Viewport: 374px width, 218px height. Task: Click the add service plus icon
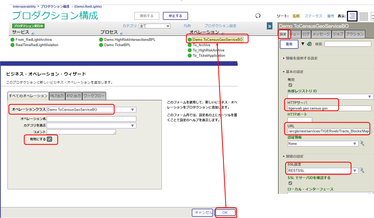click(x=32, y=33)
